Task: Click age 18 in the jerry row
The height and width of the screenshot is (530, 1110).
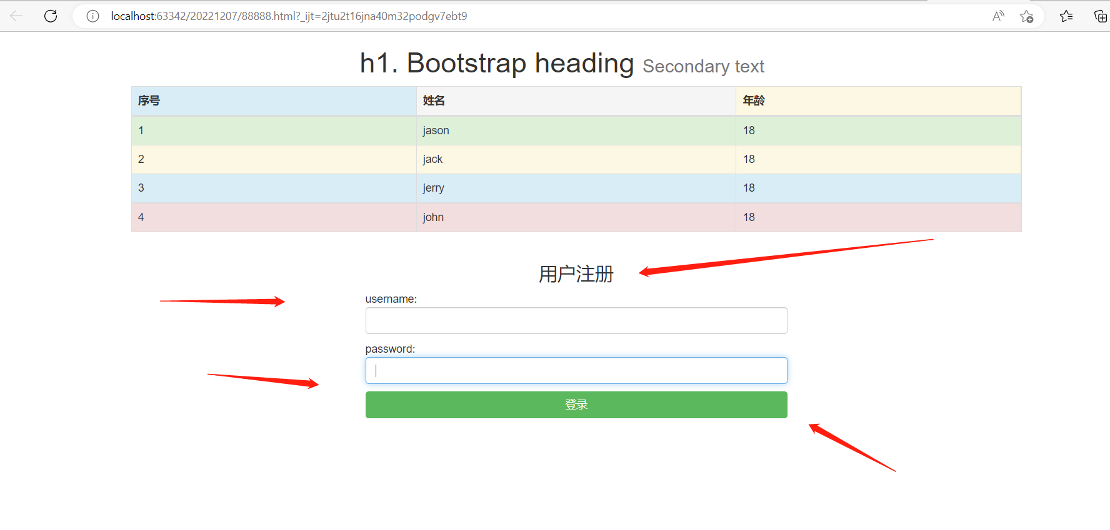Action: coord(878,188)
